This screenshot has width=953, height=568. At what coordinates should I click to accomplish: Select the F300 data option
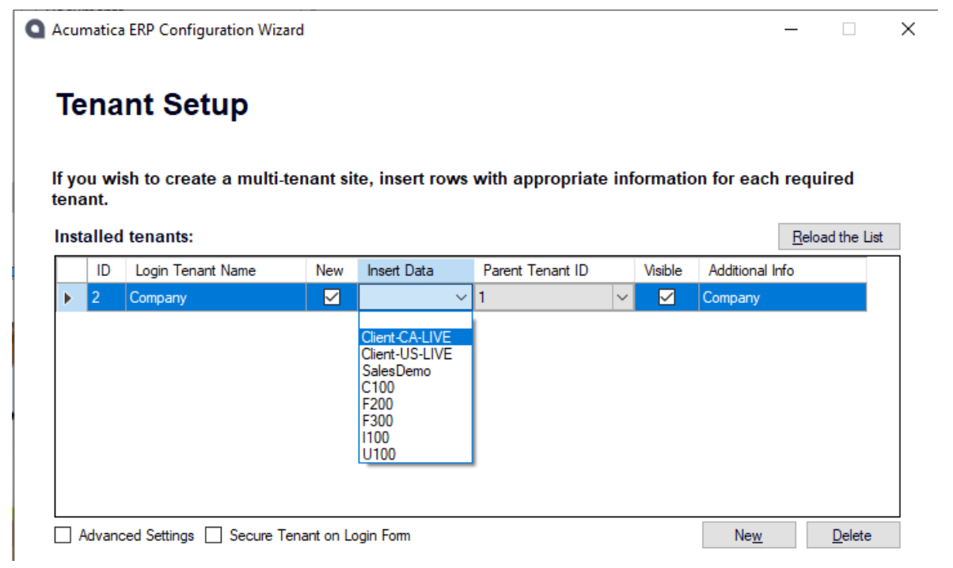416,421
